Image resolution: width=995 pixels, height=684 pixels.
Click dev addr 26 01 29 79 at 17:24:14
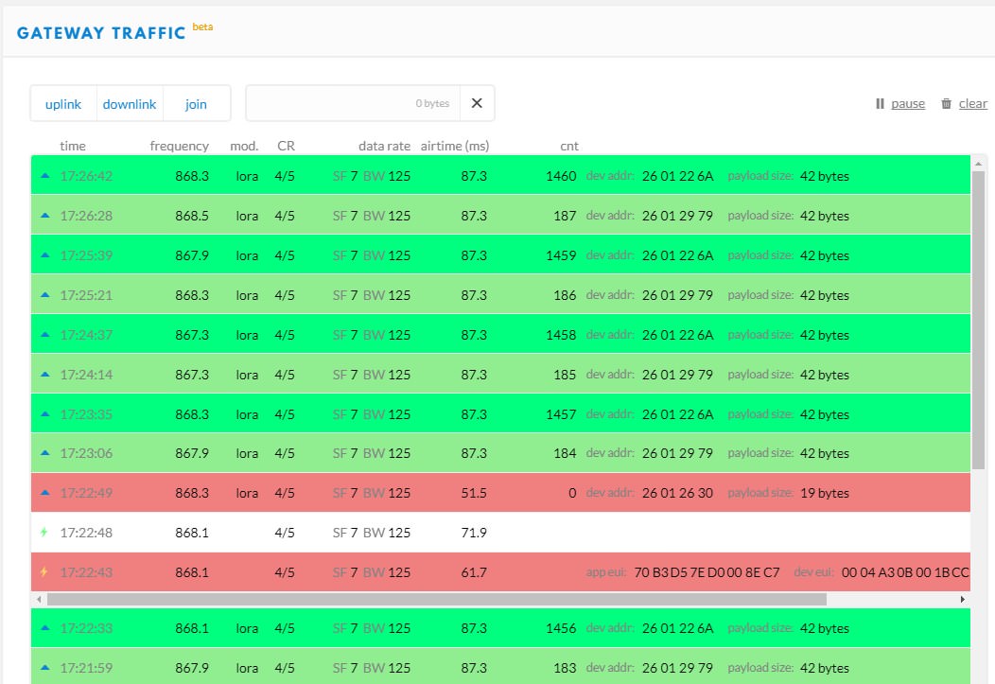pyautogui.click(x=678, y=375)
